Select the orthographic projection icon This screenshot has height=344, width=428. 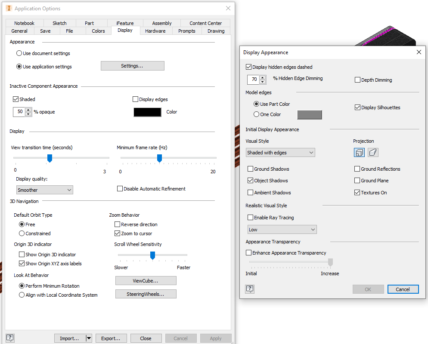coord(359,152)
